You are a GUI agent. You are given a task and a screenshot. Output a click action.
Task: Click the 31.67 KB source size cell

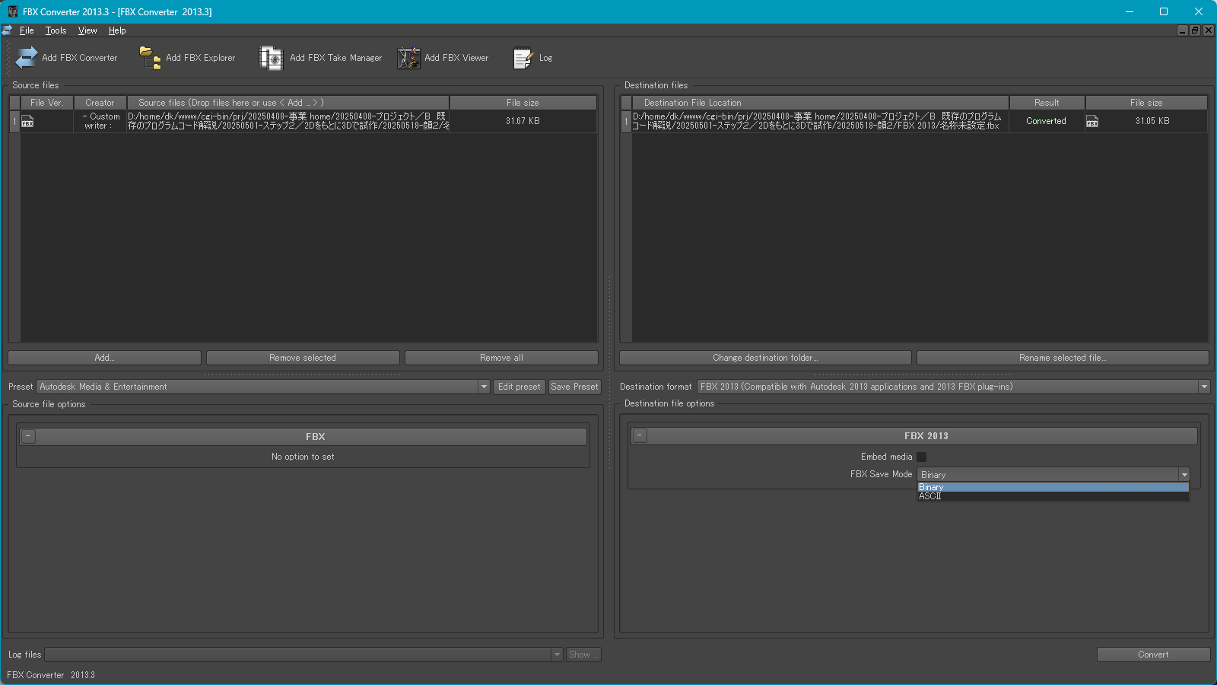click(x=523, y=121)
